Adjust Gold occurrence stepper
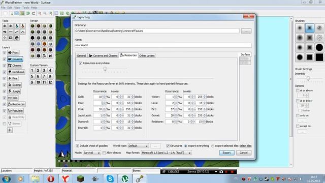Viewport: 325px width, 183px height. [104, 97]
